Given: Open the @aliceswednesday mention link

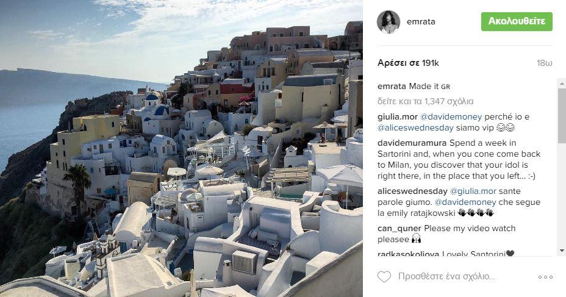Looking at the screenshot, I should (415, 127).
